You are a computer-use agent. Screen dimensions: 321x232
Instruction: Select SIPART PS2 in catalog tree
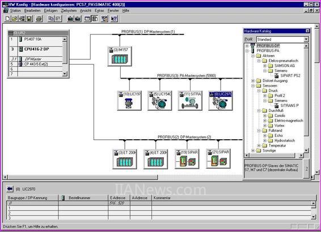[290, 76]
